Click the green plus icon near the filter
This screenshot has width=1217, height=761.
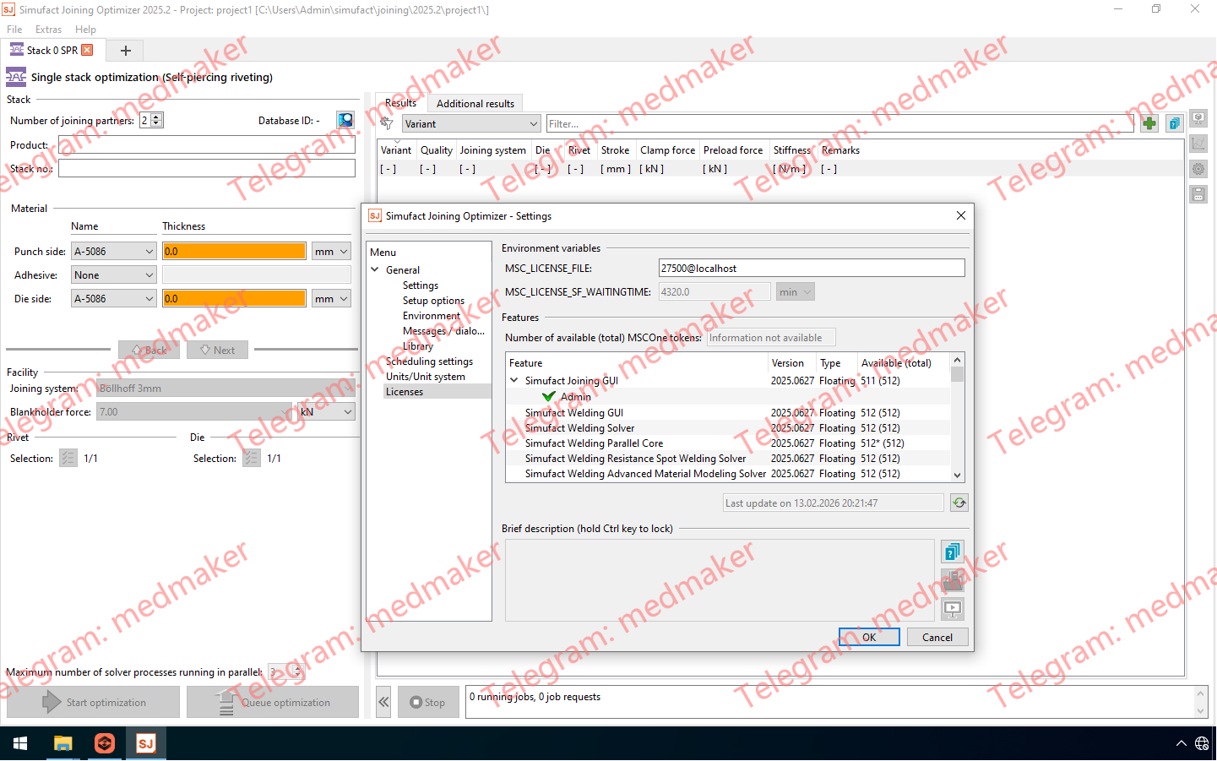(x=1149, y=122)
